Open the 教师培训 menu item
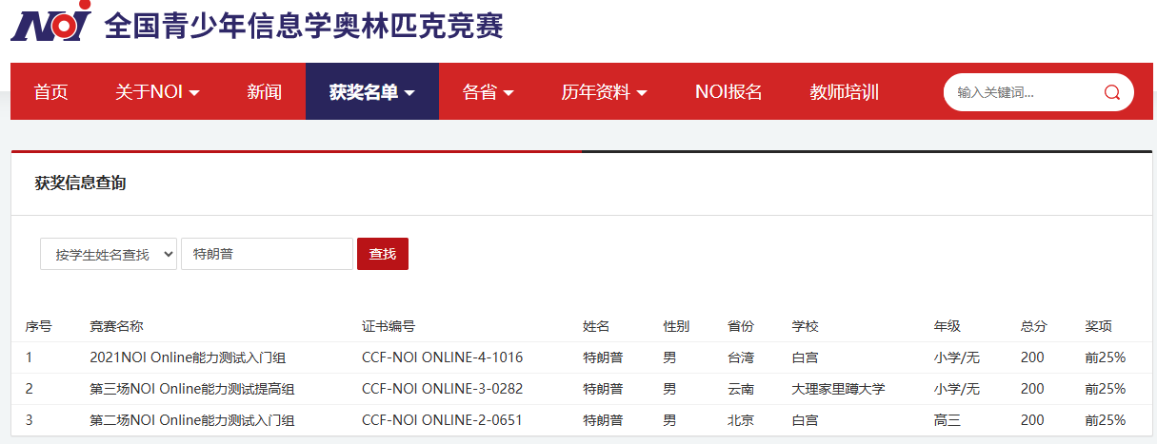Screen dimensions: 1157x444 [x=844, y=92]
